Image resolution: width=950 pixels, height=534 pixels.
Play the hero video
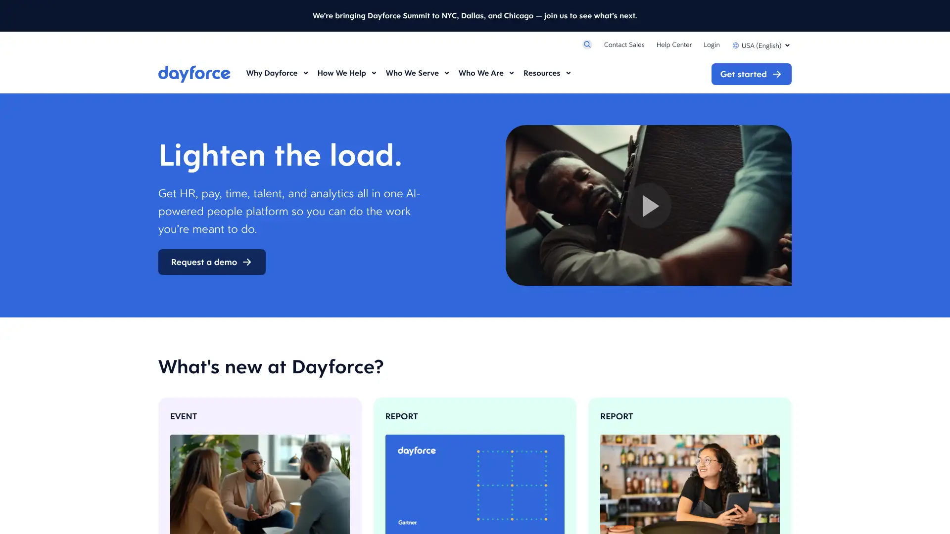[x=649, y=206]
